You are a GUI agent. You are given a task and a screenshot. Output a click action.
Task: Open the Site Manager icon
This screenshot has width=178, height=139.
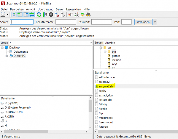point(3,14)
